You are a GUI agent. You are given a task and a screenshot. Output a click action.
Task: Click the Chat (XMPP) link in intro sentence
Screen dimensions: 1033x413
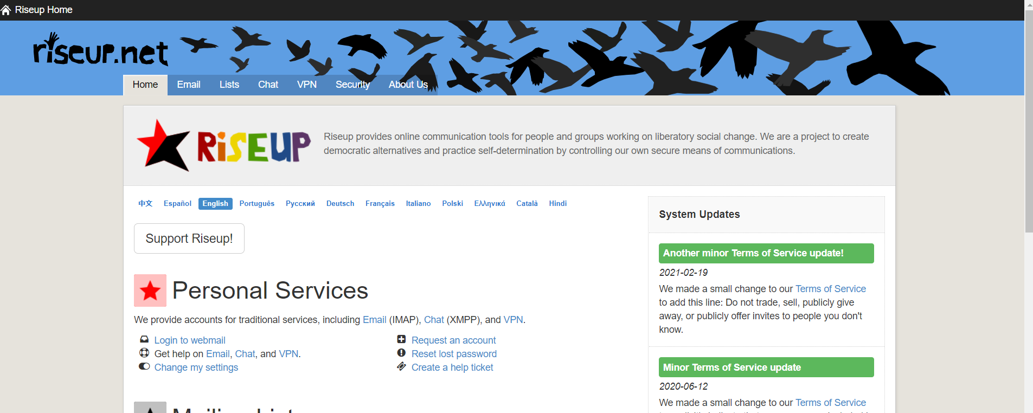click(x=434, y=320)
